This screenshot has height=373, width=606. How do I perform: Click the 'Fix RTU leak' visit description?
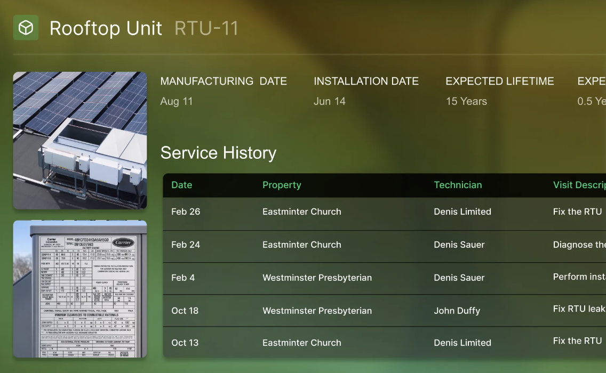(x=579, y=309)
